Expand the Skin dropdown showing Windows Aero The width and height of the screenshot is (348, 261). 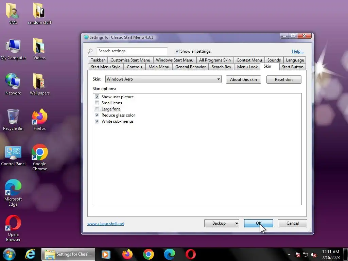[163, 79]
